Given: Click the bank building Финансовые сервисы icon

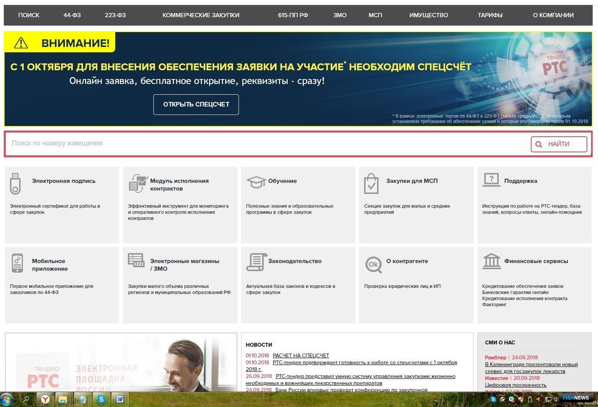Looking at the screenshot, I should click(x=491, y=261).
